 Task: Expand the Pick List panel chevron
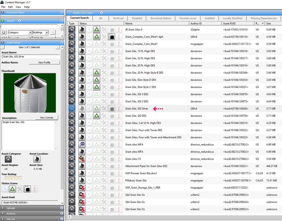[x=62, y=219]
